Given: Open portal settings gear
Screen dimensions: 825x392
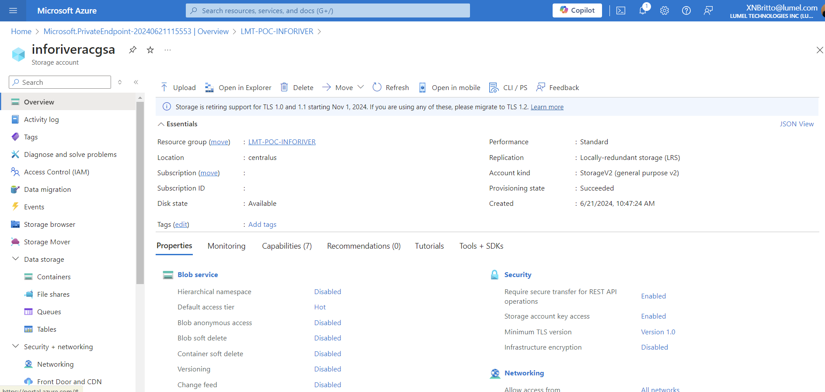Looking at the screenshot, I should [x=664, y=10].
